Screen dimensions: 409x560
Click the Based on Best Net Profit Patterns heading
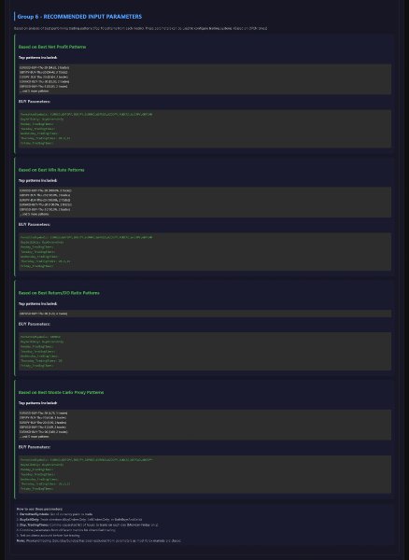tap(52, 47)
